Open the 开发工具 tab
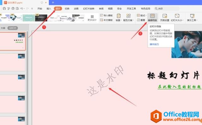Image resolution: width=202 pixels, height=125 pixels. coord(131,9)
